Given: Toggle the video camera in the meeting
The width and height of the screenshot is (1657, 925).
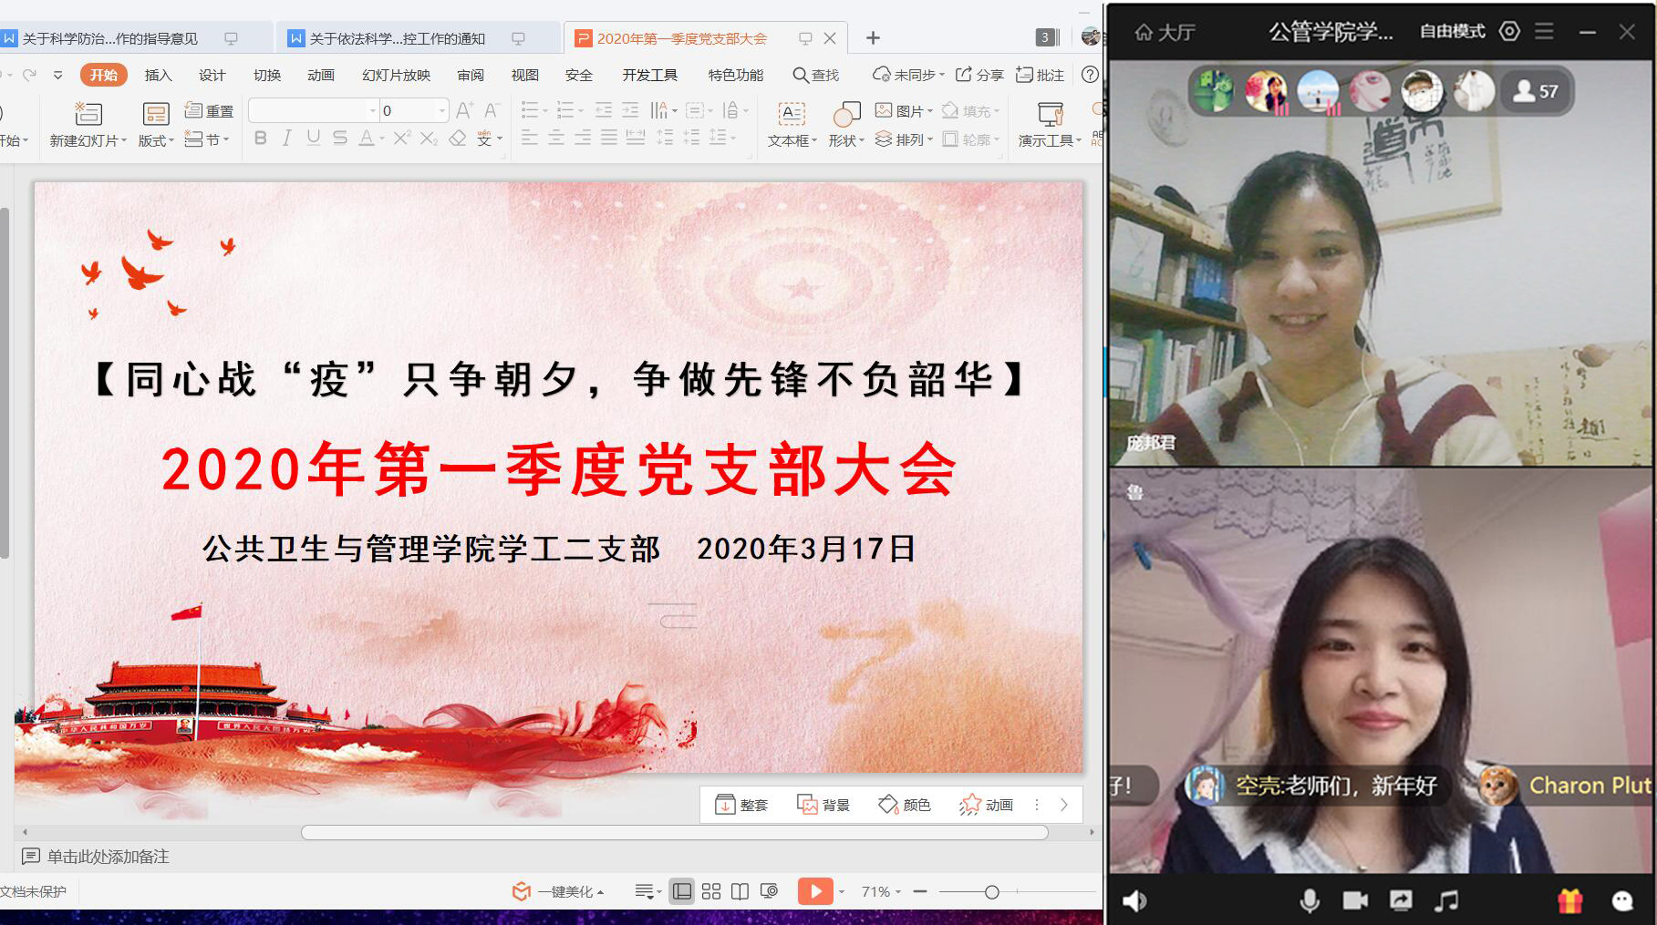Looking at the screenshot, I should point(1355,900).
